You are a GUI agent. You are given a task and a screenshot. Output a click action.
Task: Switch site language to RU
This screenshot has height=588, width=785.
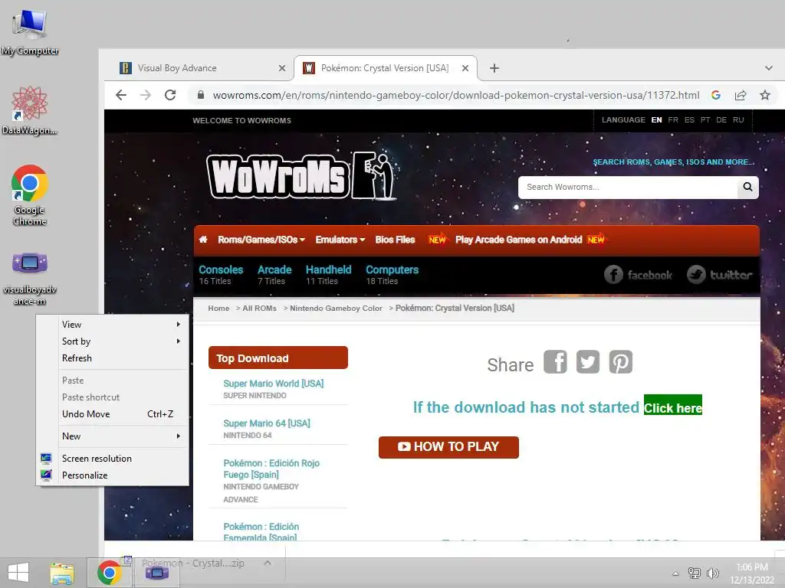click(738, 120)
